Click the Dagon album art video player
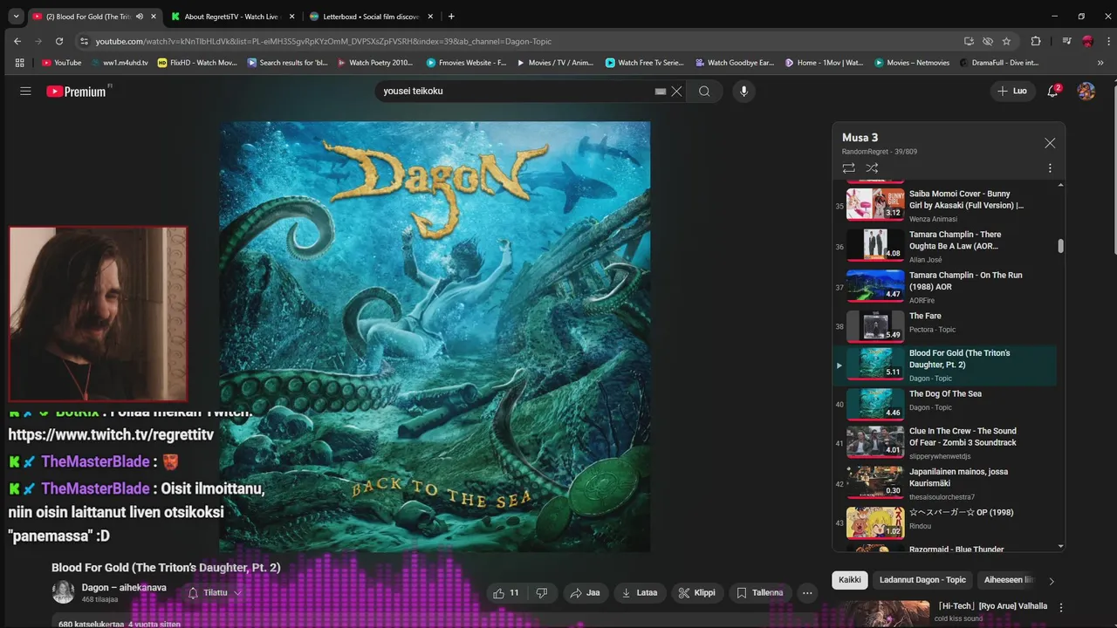The height and width of the screenshot is (628, 1117). coord(435,337)
